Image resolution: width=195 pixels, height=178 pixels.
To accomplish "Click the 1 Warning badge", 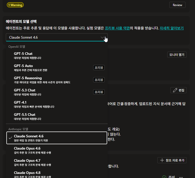I will (x=15, y=5).
